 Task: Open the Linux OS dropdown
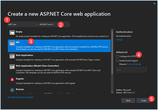(x=131, y=70)
